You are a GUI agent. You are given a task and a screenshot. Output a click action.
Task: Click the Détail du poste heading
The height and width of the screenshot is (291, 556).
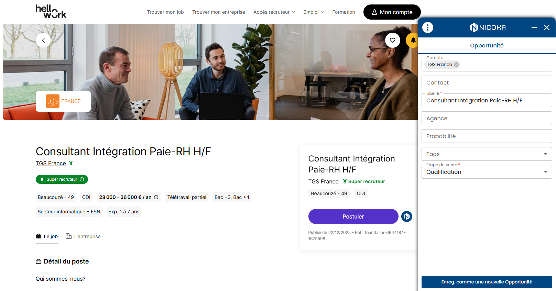(x=62, y=261)
